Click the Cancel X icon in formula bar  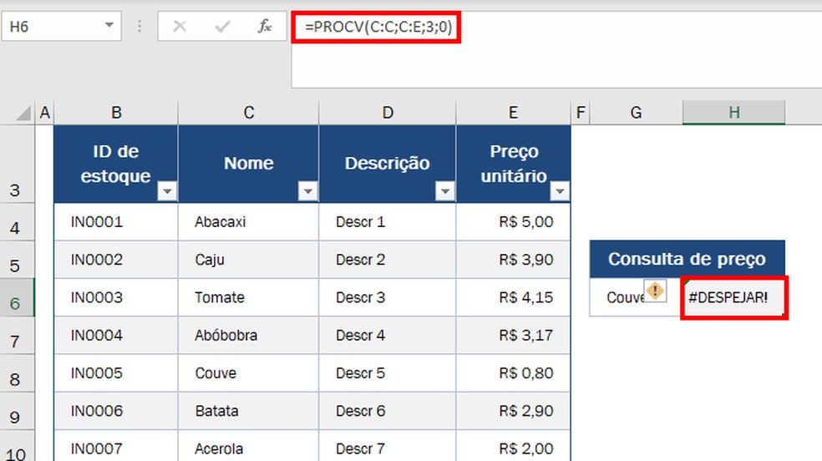[x=179, y=27]
